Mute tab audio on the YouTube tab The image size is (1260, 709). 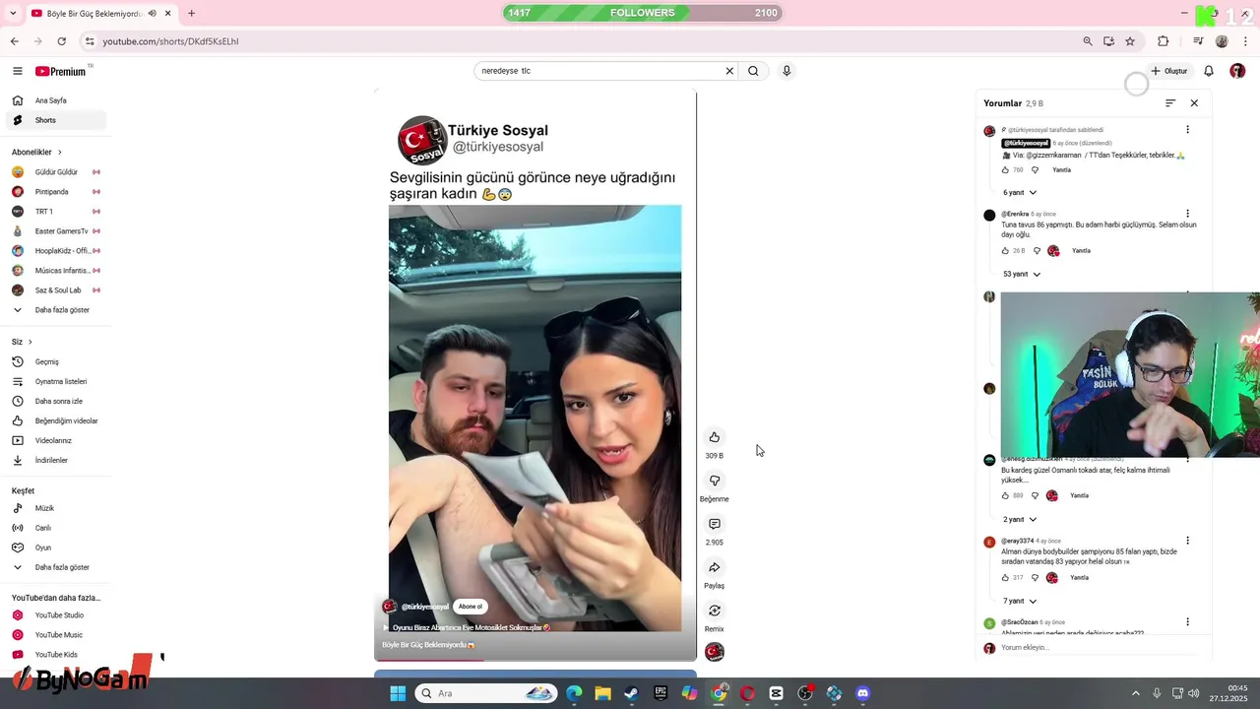152,14
